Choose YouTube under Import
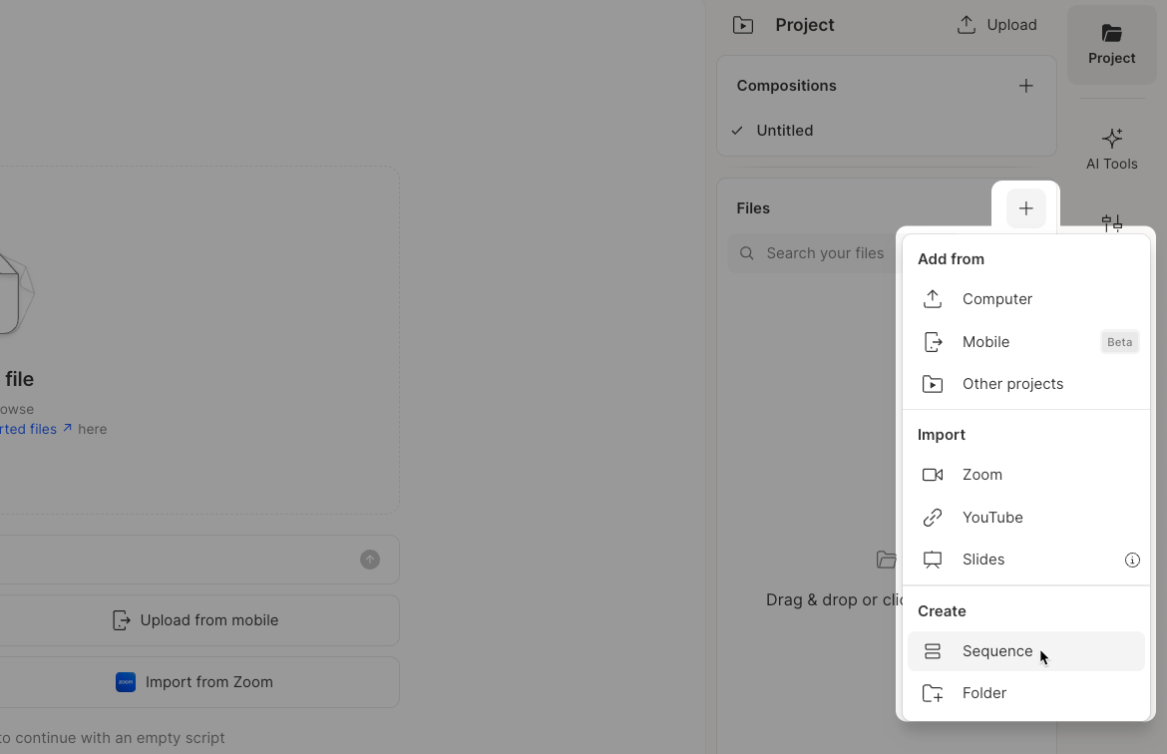1167x754 pixels. 992,517
